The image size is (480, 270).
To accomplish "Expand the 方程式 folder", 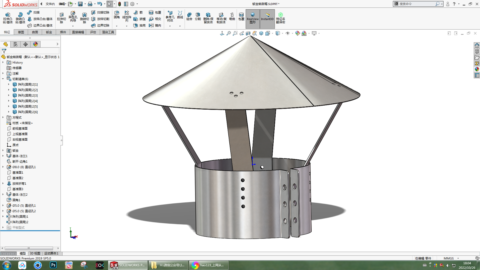I will [3, 117].
